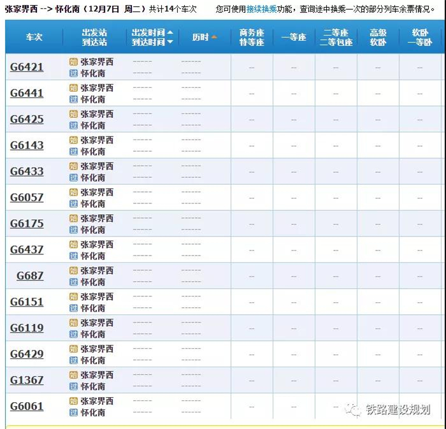Viewport: 446px width, 429px height.
Task: Sort by 到达时间 descending arrow
Action: [170, 42]
